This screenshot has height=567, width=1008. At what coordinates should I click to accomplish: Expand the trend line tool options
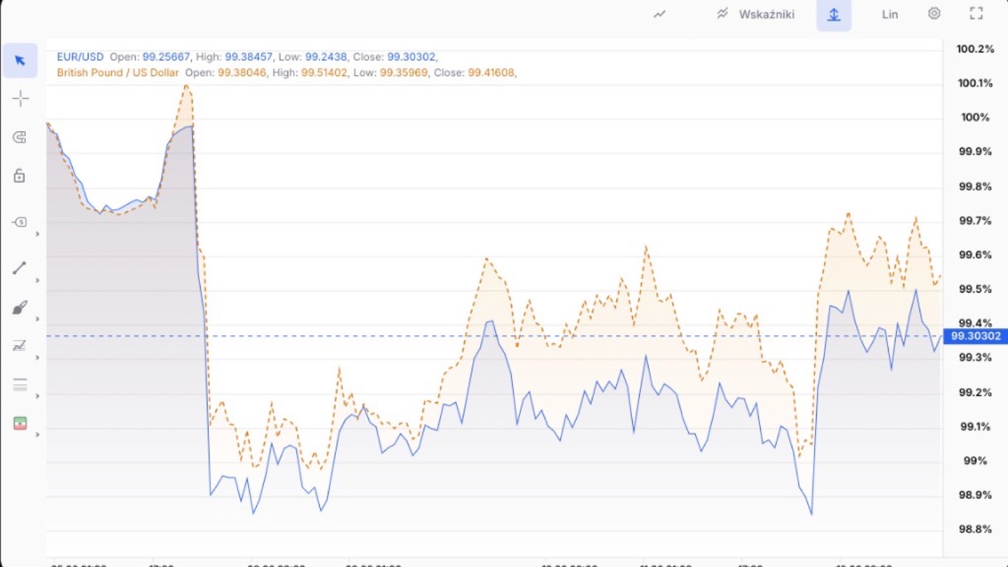37,280
